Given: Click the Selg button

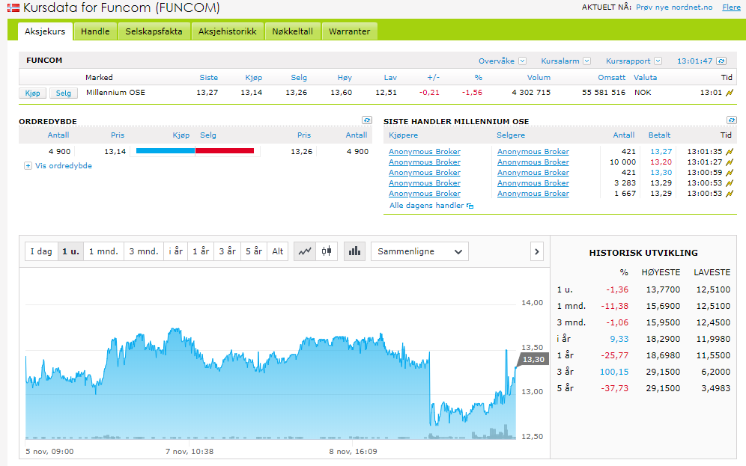Looking at the screenshot, I should [x=63, y=93].
